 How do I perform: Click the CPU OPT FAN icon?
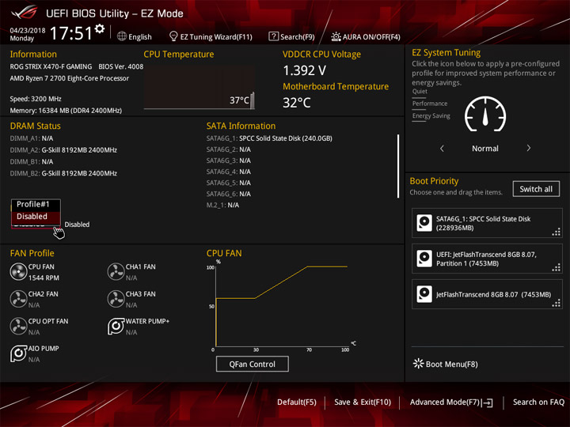18,326
